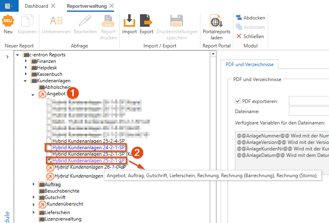Expand the Helpdesk folder
The width and height of the screenshot is (329, 223).
tap(26, 68)
